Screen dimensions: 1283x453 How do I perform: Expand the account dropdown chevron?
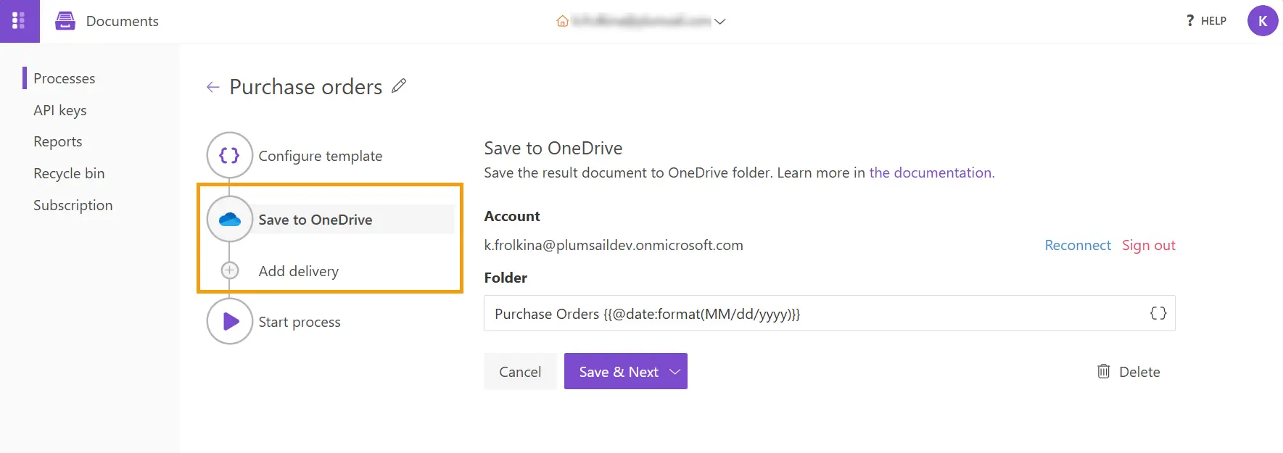coord(719,22)
